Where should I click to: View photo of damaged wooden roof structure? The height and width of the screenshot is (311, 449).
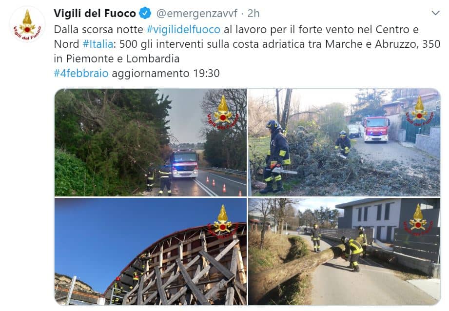151,252
